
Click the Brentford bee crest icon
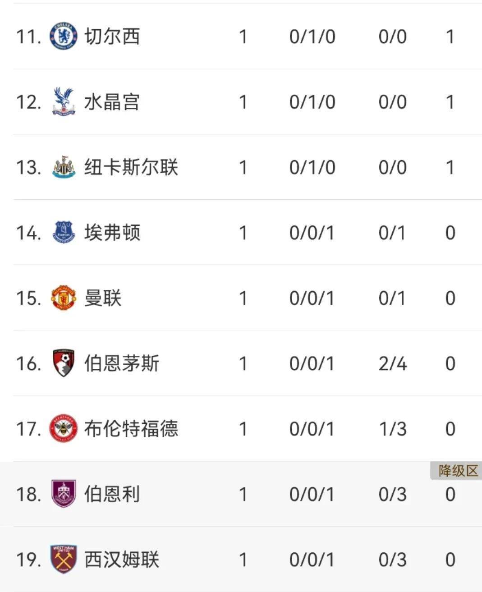click(x=63, y=429)
